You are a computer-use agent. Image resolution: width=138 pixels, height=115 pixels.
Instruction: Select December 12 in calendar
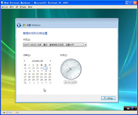pyautogui.click(x=33, y=74)
